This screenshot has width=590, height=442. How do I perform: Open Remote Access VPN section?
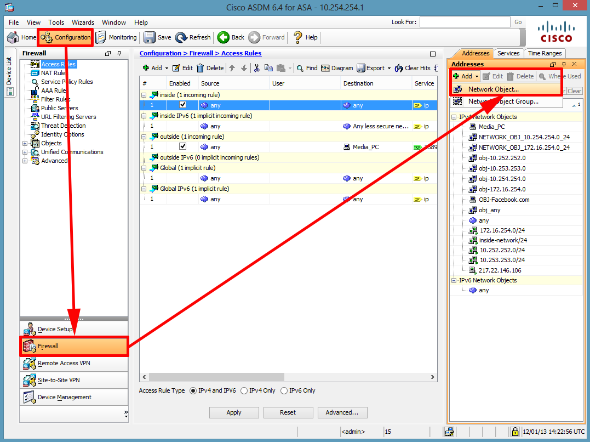(x=74, y=363)
